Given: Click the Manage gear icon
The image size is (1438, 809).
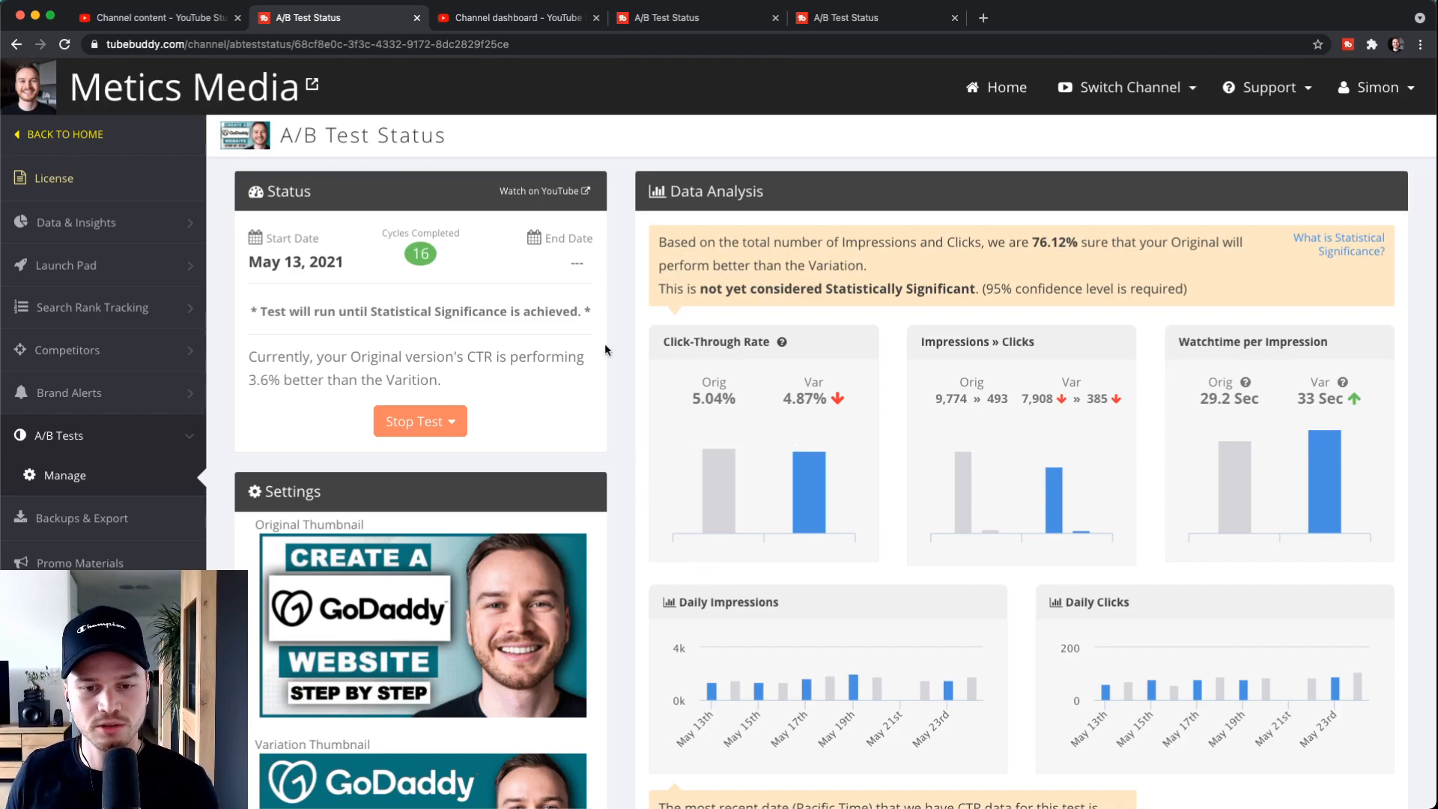Looking at the screenshot, I should point(29,474).
